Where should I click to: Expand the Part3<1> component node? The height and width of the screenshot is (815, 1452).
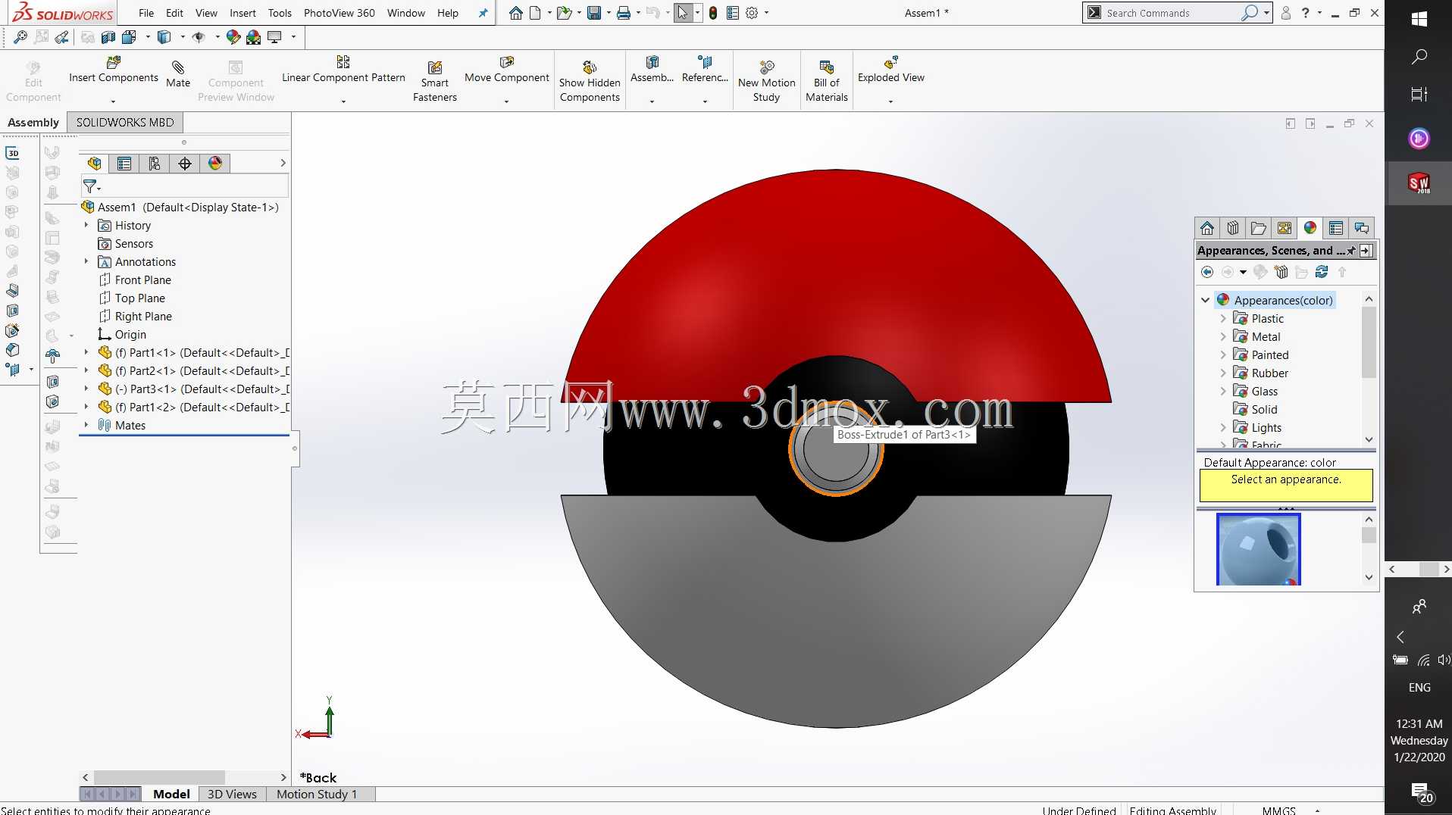coord(86,389)
